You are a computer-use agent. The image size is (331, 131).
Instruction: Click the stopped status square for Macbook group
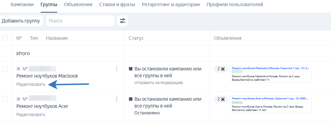point(131,69)
